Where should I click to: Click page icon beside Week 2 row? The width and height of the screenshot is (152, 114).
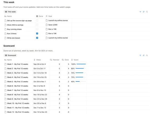coord(5,69)
